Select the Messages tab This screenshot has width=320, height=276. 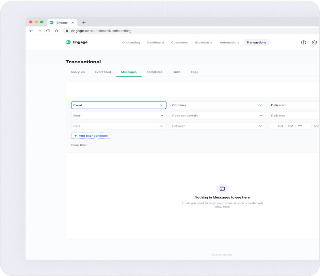point(129,72)
